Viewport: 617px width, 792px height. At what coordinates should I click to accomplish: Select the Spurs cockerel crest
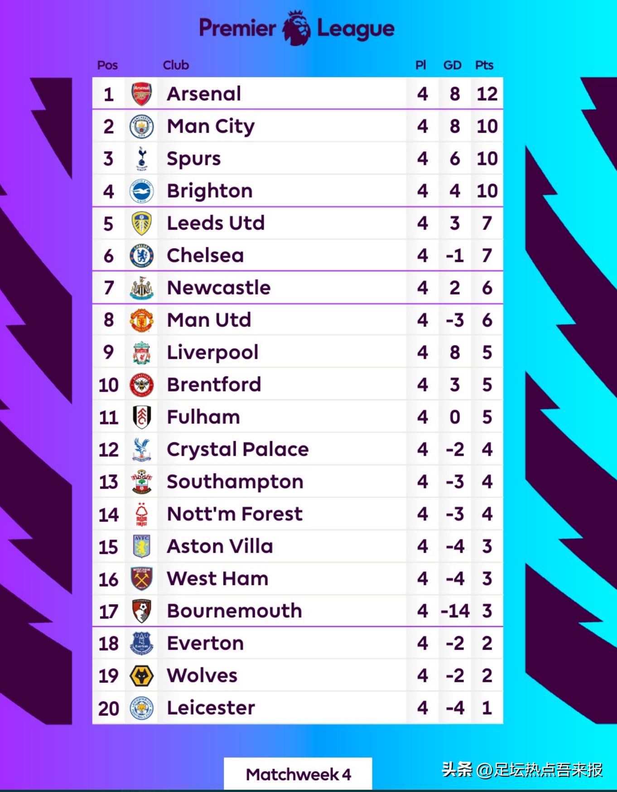[141, 159]
